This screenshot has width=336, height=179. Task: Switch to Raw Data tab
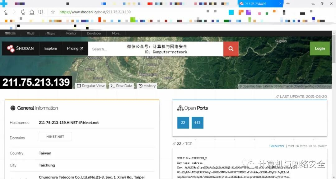pyautogui.click(x=122, y=86)
